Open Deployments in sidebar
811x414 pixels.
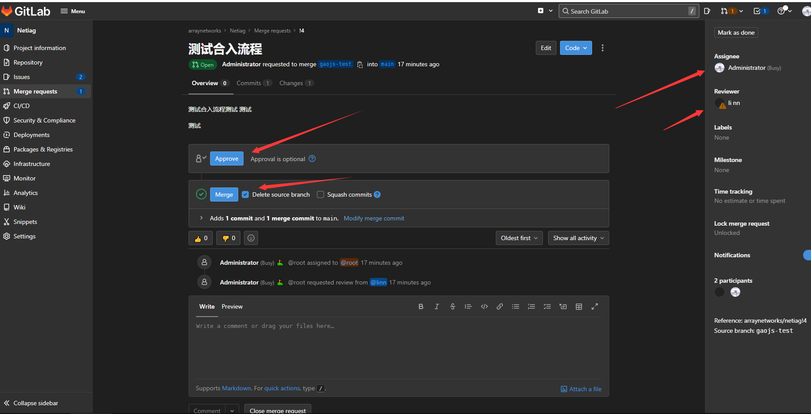click(32, 135)
